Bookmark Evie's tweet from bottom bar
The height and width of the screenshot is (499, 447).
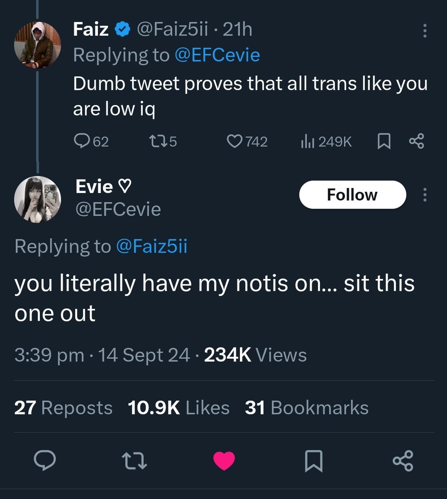click(314, 461)
